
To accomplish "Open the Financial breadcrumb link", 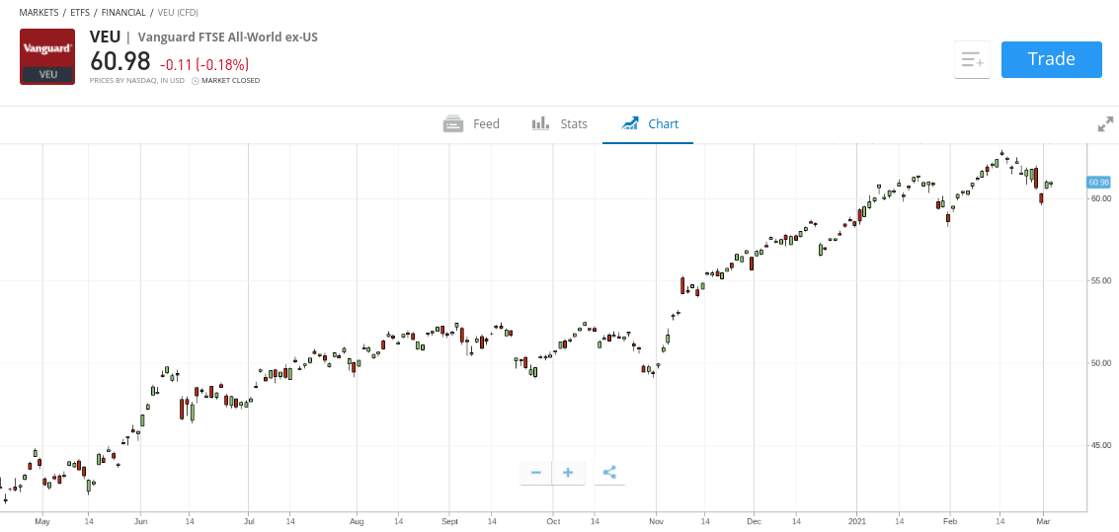I will (123, 13).
